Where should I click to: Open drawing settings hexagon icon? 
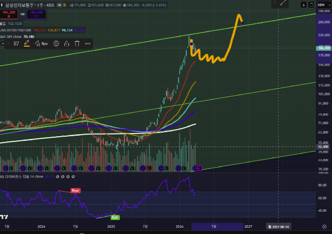click(x=56, y=44)
